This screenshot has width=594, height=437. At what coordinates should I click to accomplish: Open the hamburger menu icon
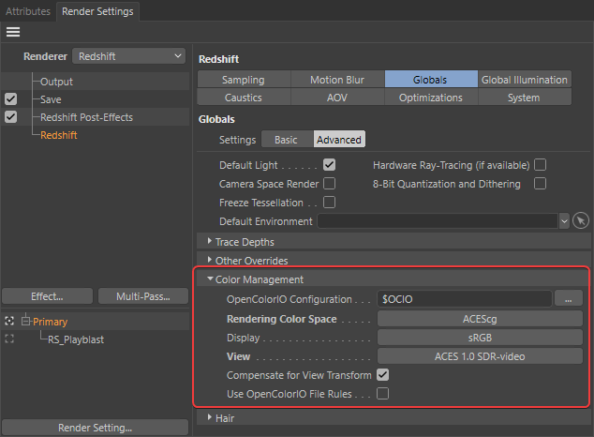pyautogui.click(x=13, y=32)
